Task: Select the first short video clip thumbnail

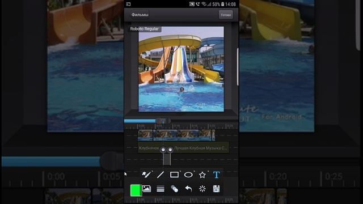Action: point(145,135)
